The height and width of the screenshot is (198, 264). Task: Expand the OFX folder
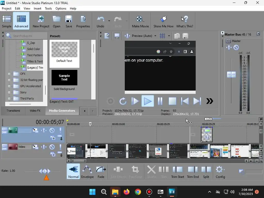pos(9,74)
